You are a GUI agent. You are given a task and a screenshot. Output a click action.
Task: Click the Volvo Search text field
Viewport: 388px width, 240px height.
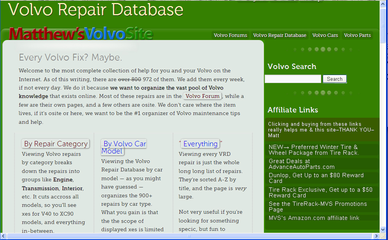click(x=293, y=79)
